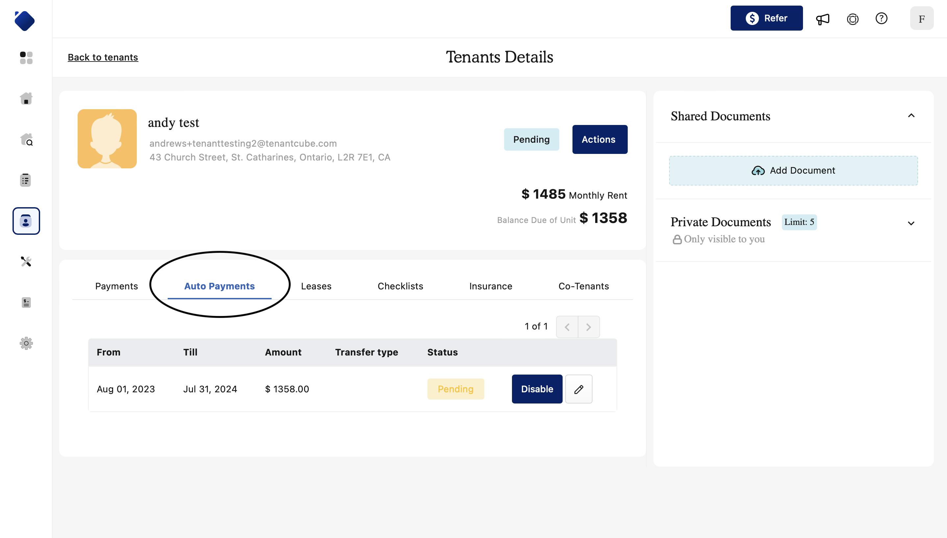Open the Actions dropdown button
The image size is (947, 538).
click(599, 139)
